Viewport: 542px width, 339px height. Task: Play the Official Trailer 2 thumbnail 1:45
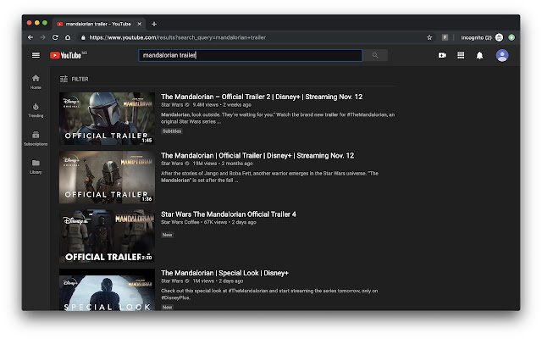pos(107,118)
